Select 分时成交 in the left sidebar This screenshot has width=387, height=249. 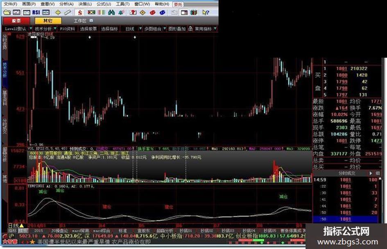5,126
